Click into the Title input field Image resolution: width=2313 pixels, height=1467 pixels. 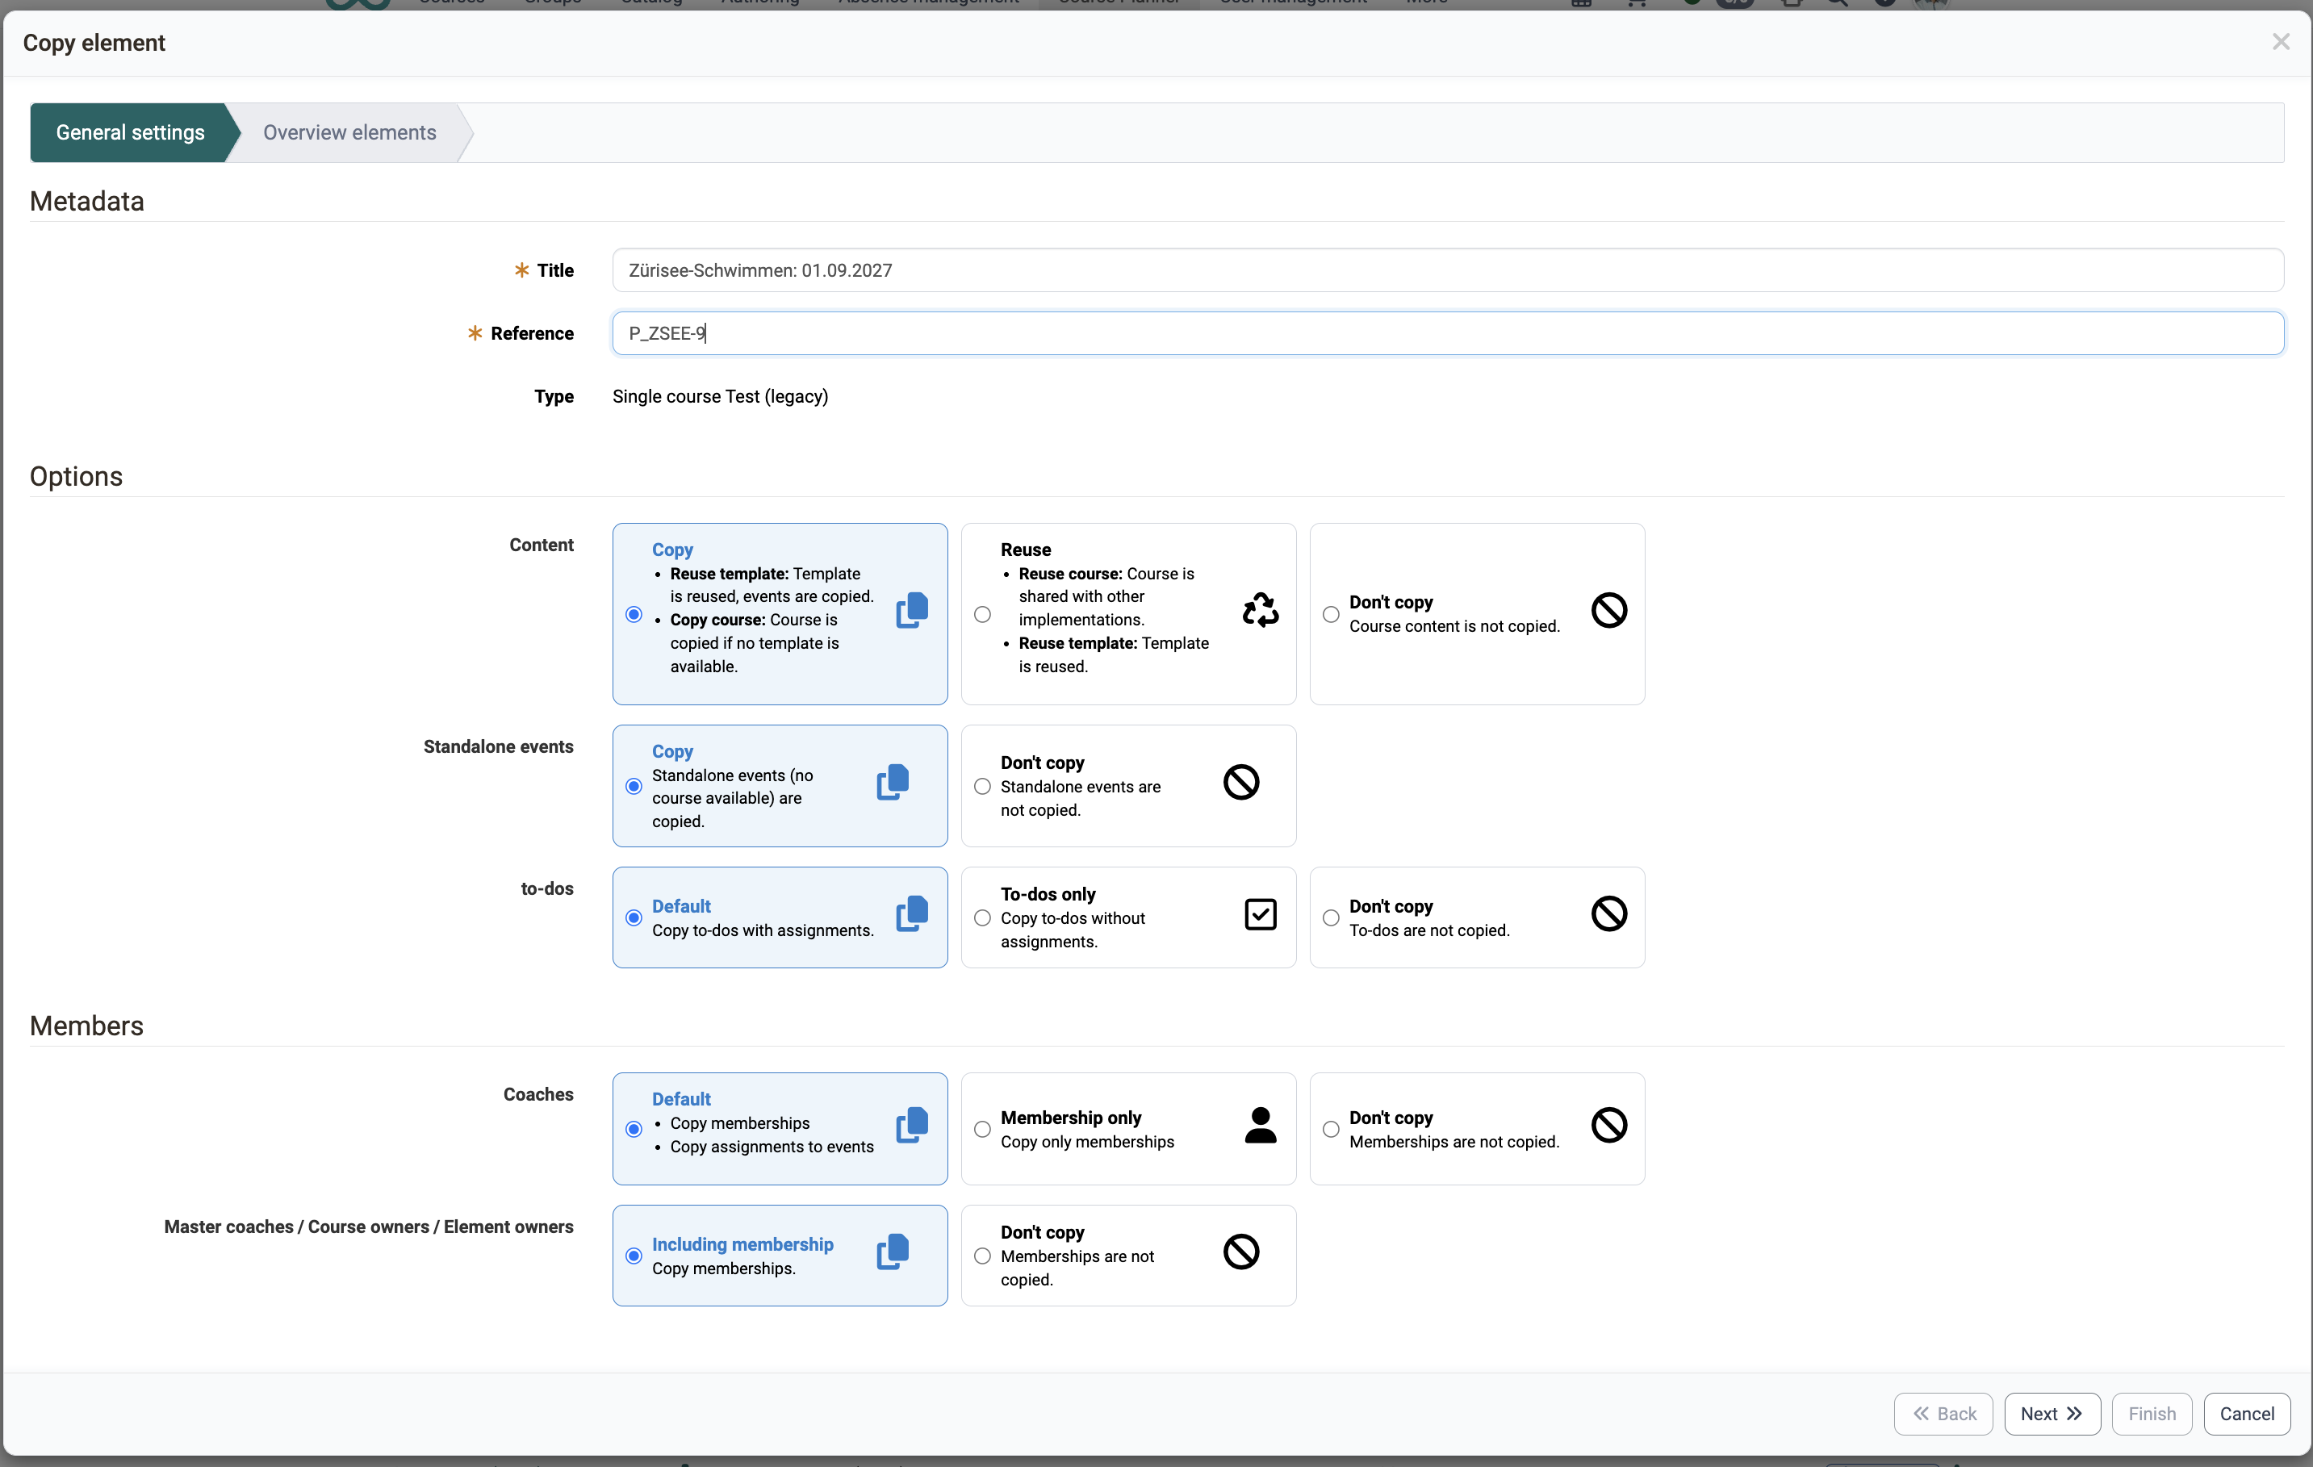point(1448,270)
